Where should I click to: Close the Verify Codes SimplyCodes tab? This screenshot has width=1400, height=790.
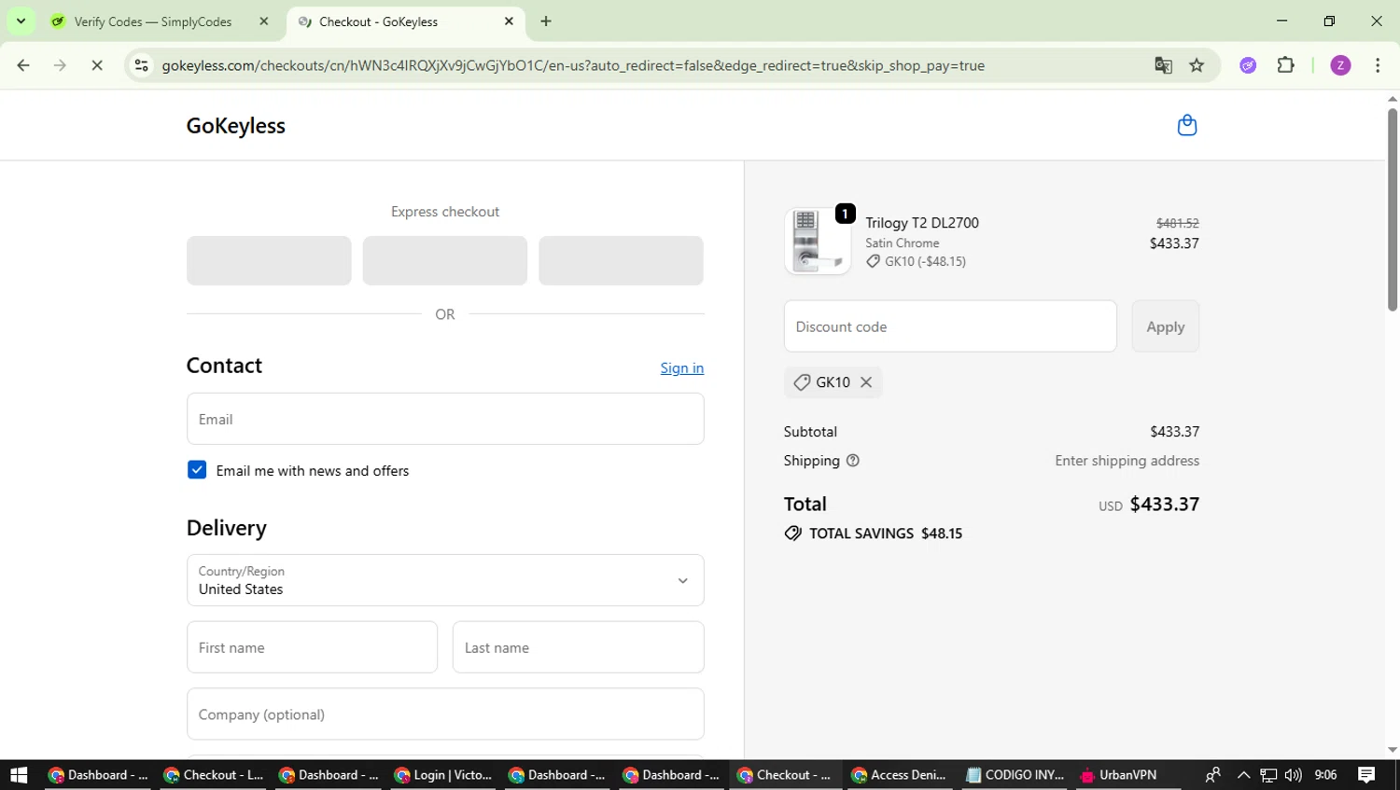tap(264, 21)
